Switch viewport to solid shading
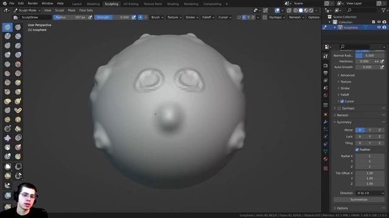The image size is (389, 218). [x=301, y=10]
